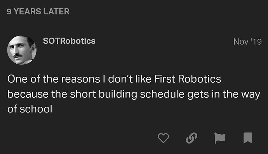Bookmark the SOTRobotics post
The height and width of the screenshot is (154, 268).
pyautogui.click(x=248, y=138)
